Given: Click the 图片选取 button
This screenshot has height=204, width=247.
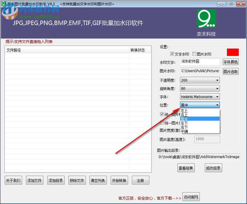Looking at the screenshot, I should pos(230,72).
